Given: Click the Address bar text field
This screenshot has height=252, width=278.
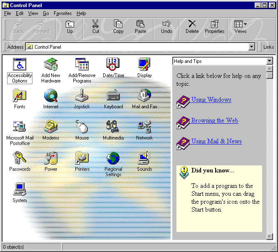Looking at the screenshot, I should click(137, 47).
